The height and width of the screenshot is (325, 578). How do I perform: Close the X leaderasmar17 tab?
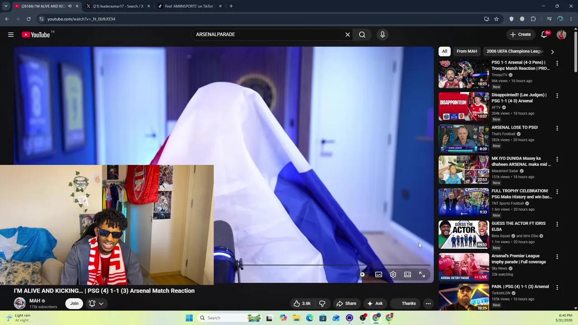(x=149, y=6)
